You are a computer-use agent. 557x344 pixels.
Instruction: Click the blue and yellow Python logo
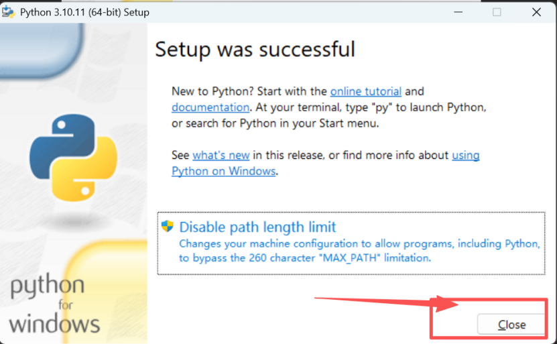coord(74,158)
